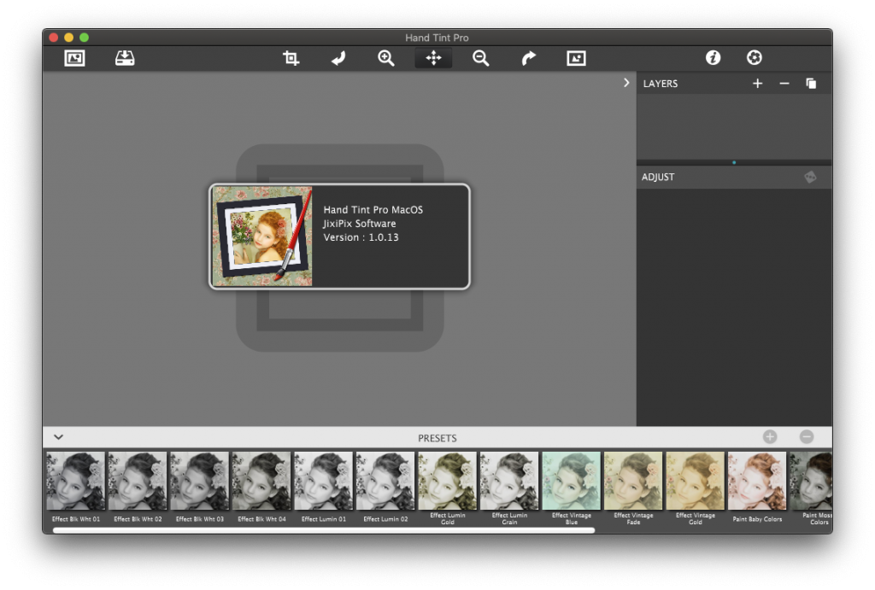Screen dimensions: 875x590
Task: Open the info (i) icon
Action: point(713,57)
